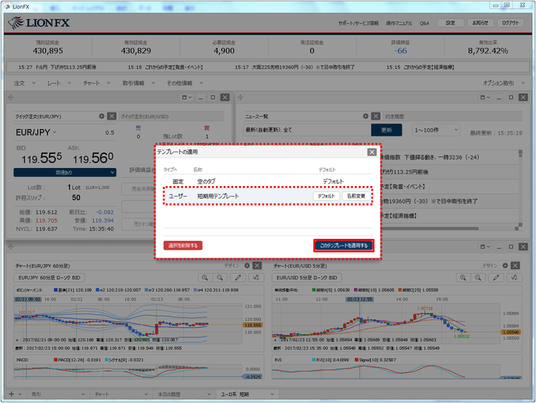The height and width of the screenshot is (403, 536).
Task: Open the 操作マニュアル link
Action: point(399,23)
